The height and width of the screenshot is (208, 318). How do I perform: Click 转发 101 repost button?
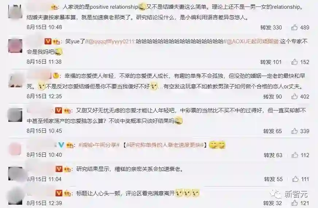pos(271,62)
